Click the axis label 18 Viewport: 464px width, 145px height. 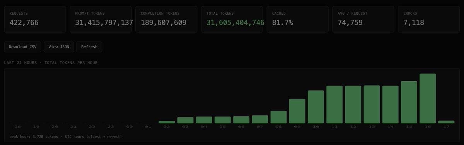click(17, 127)
